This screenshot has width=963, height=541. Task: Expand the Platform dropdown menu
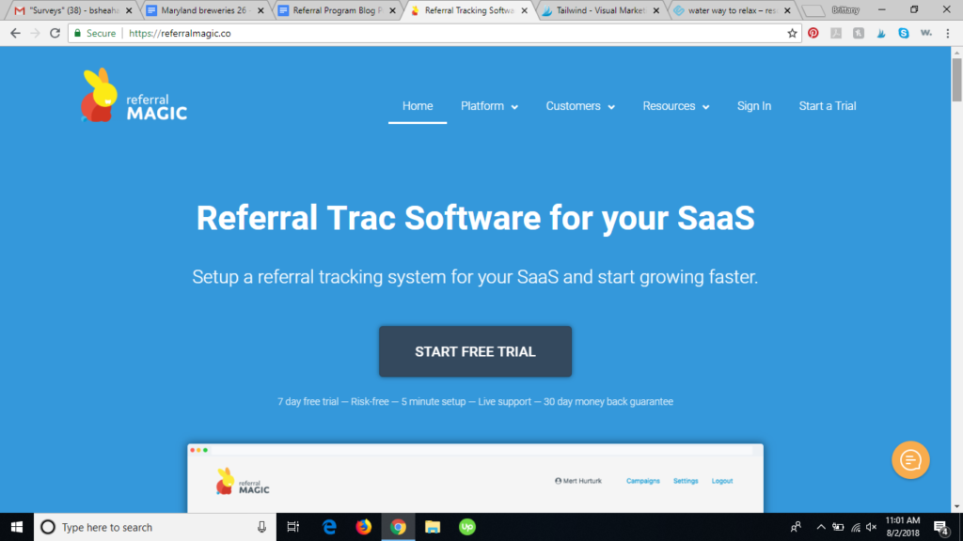[x=489, y=106]
